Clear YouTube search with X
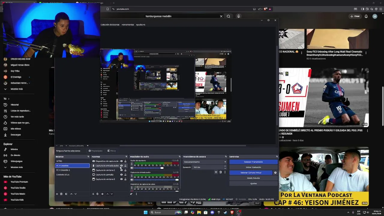This screenshot has height=216, width=384. [221, 16]
